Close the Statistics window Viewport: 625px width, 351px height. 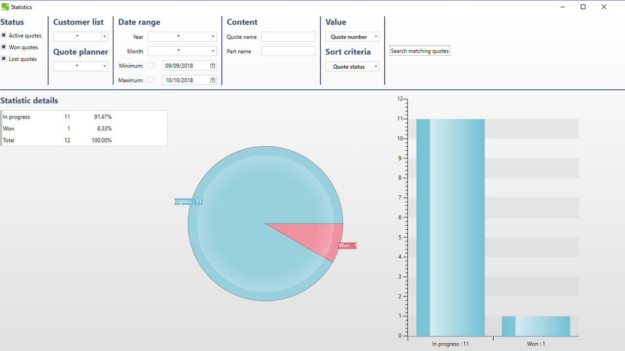(x=604, y=7)
